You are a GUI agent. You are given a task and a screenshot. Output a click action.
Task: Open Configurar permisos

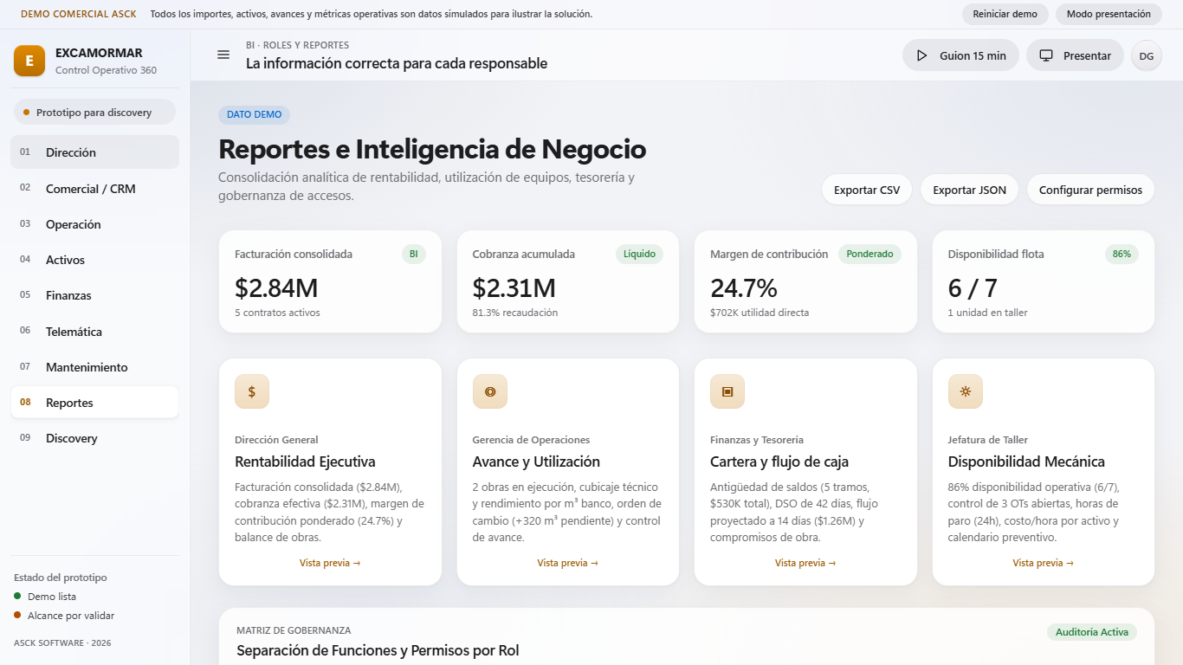pyautogui.click(x=1090, y=190)
